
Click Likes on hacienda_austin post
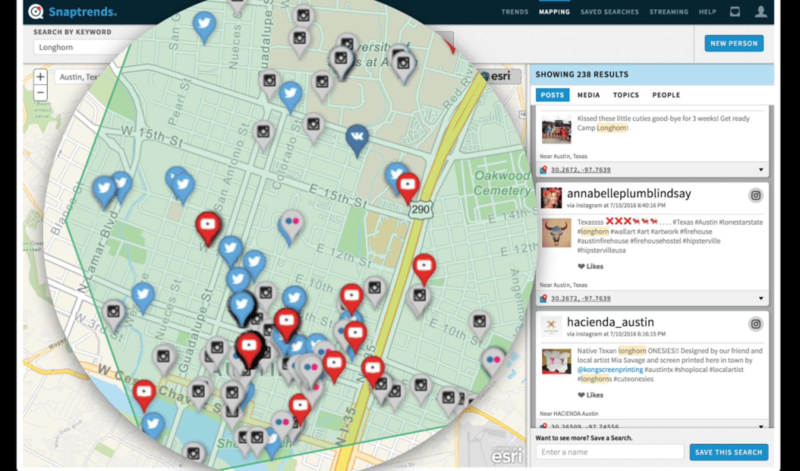590,395
